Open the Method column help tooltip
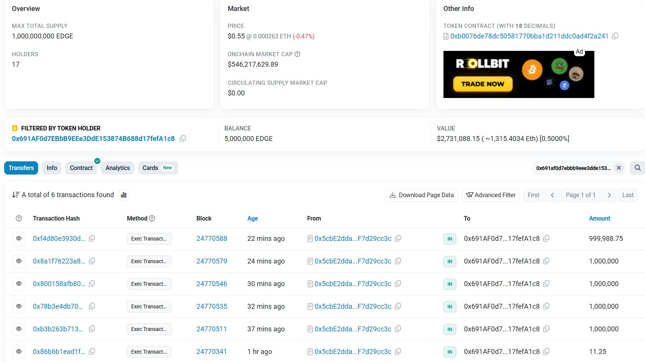The width and height of the screenshot is (645, 363). [152, 218]
